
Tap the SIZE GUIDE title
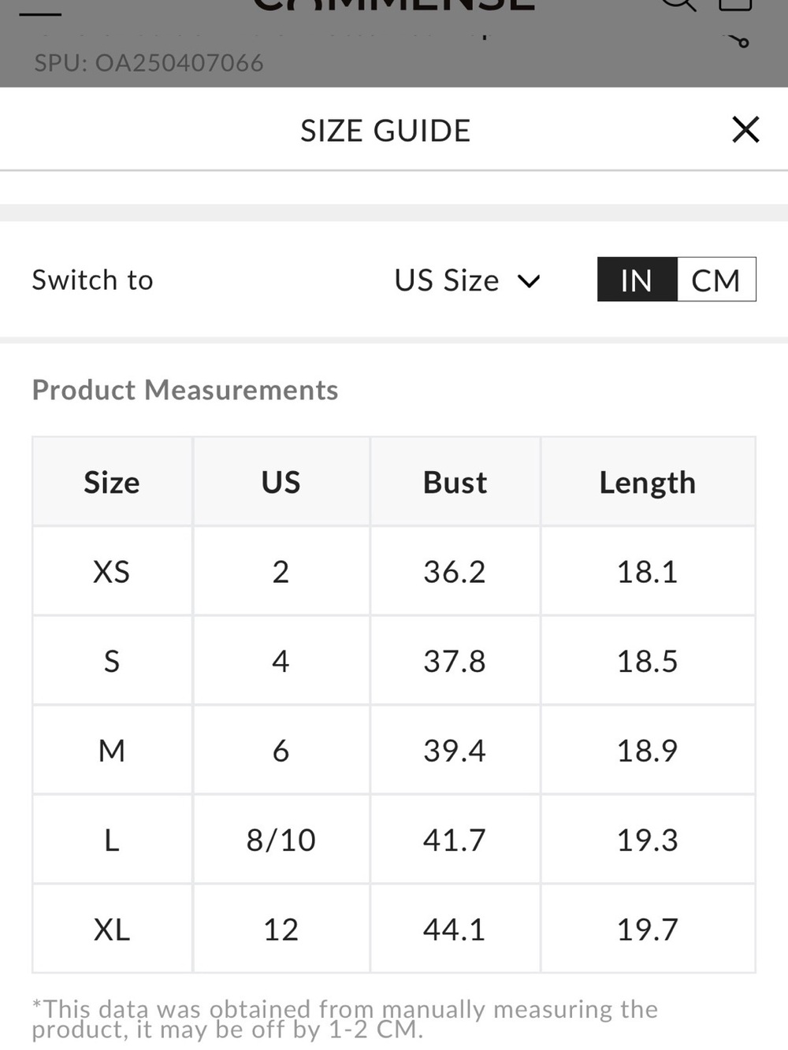click(385, 130)
